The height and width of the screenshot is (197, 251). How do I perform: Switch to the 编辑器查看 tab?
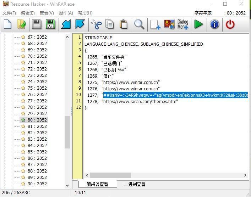97,184
